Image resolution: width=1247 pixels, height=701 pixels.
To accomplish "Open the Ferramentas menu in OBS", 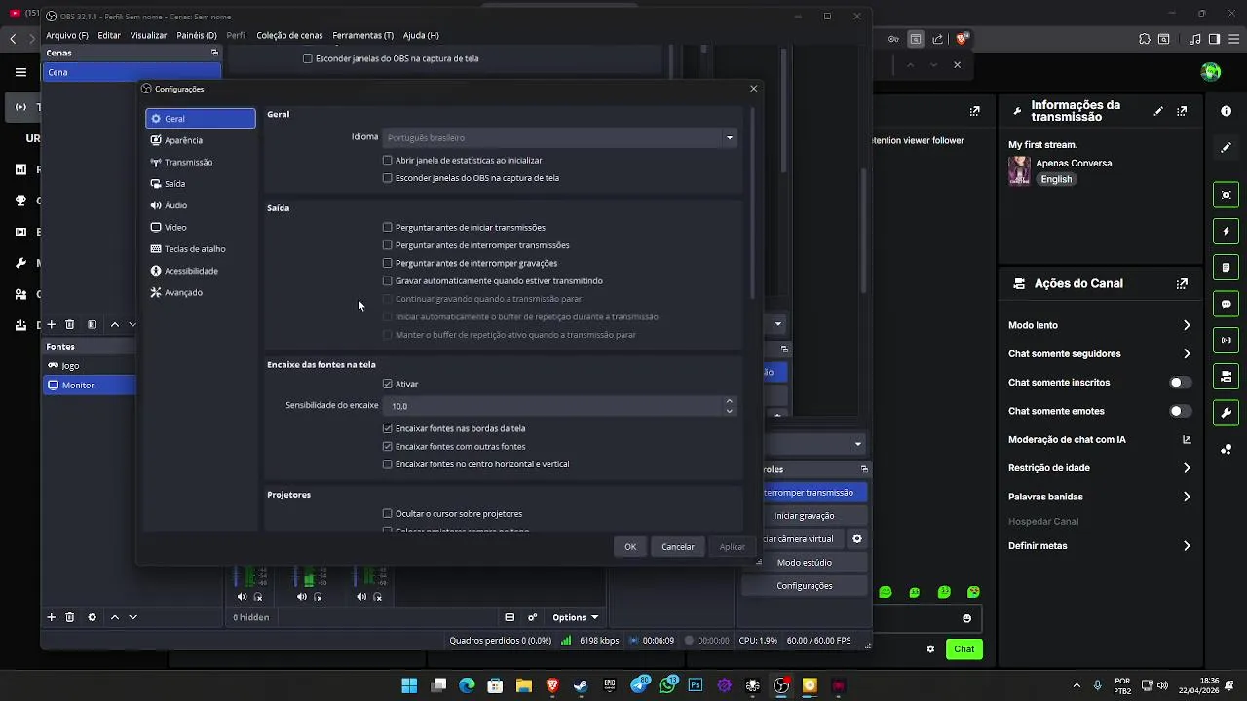I will tap(363, 35).
